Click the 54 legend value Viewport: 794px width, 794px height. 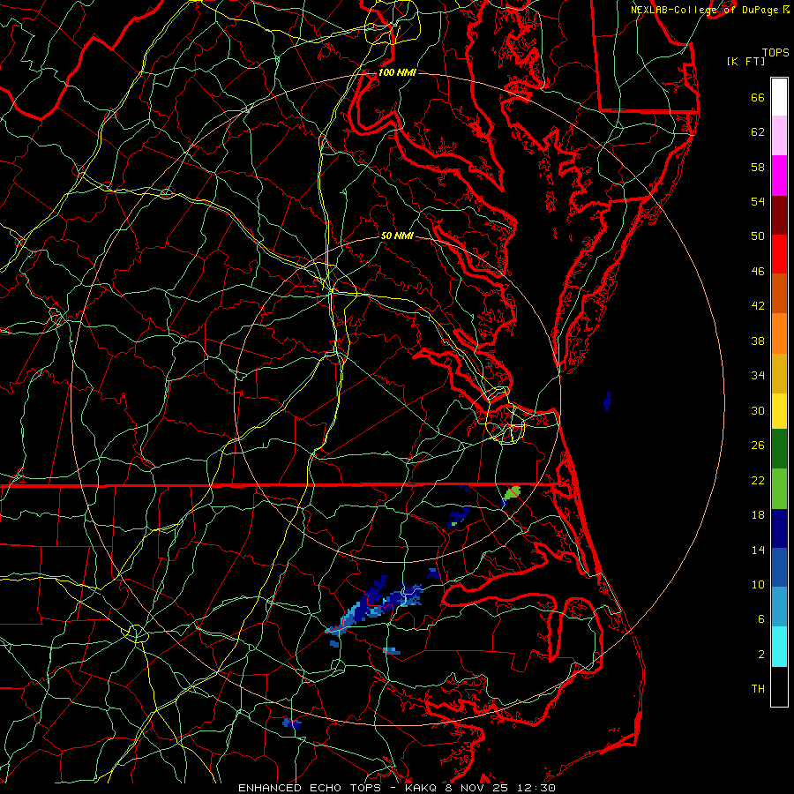pos(758,201)
